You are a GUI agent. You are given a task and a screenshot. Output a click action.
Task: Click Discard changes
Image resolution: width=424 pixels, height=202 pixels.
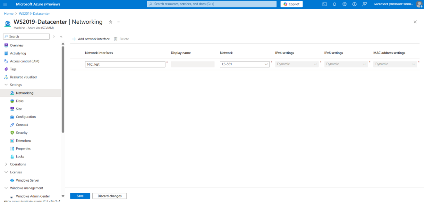110,196
